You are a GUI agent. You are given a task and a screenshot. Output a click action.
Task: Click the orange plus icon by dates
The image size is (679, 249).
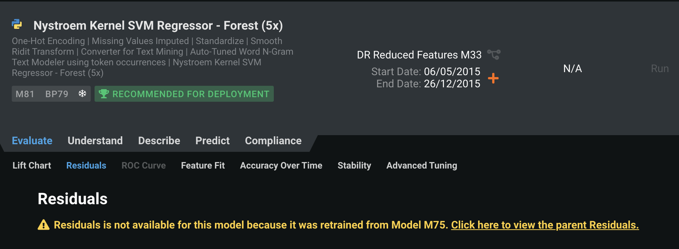493,78
